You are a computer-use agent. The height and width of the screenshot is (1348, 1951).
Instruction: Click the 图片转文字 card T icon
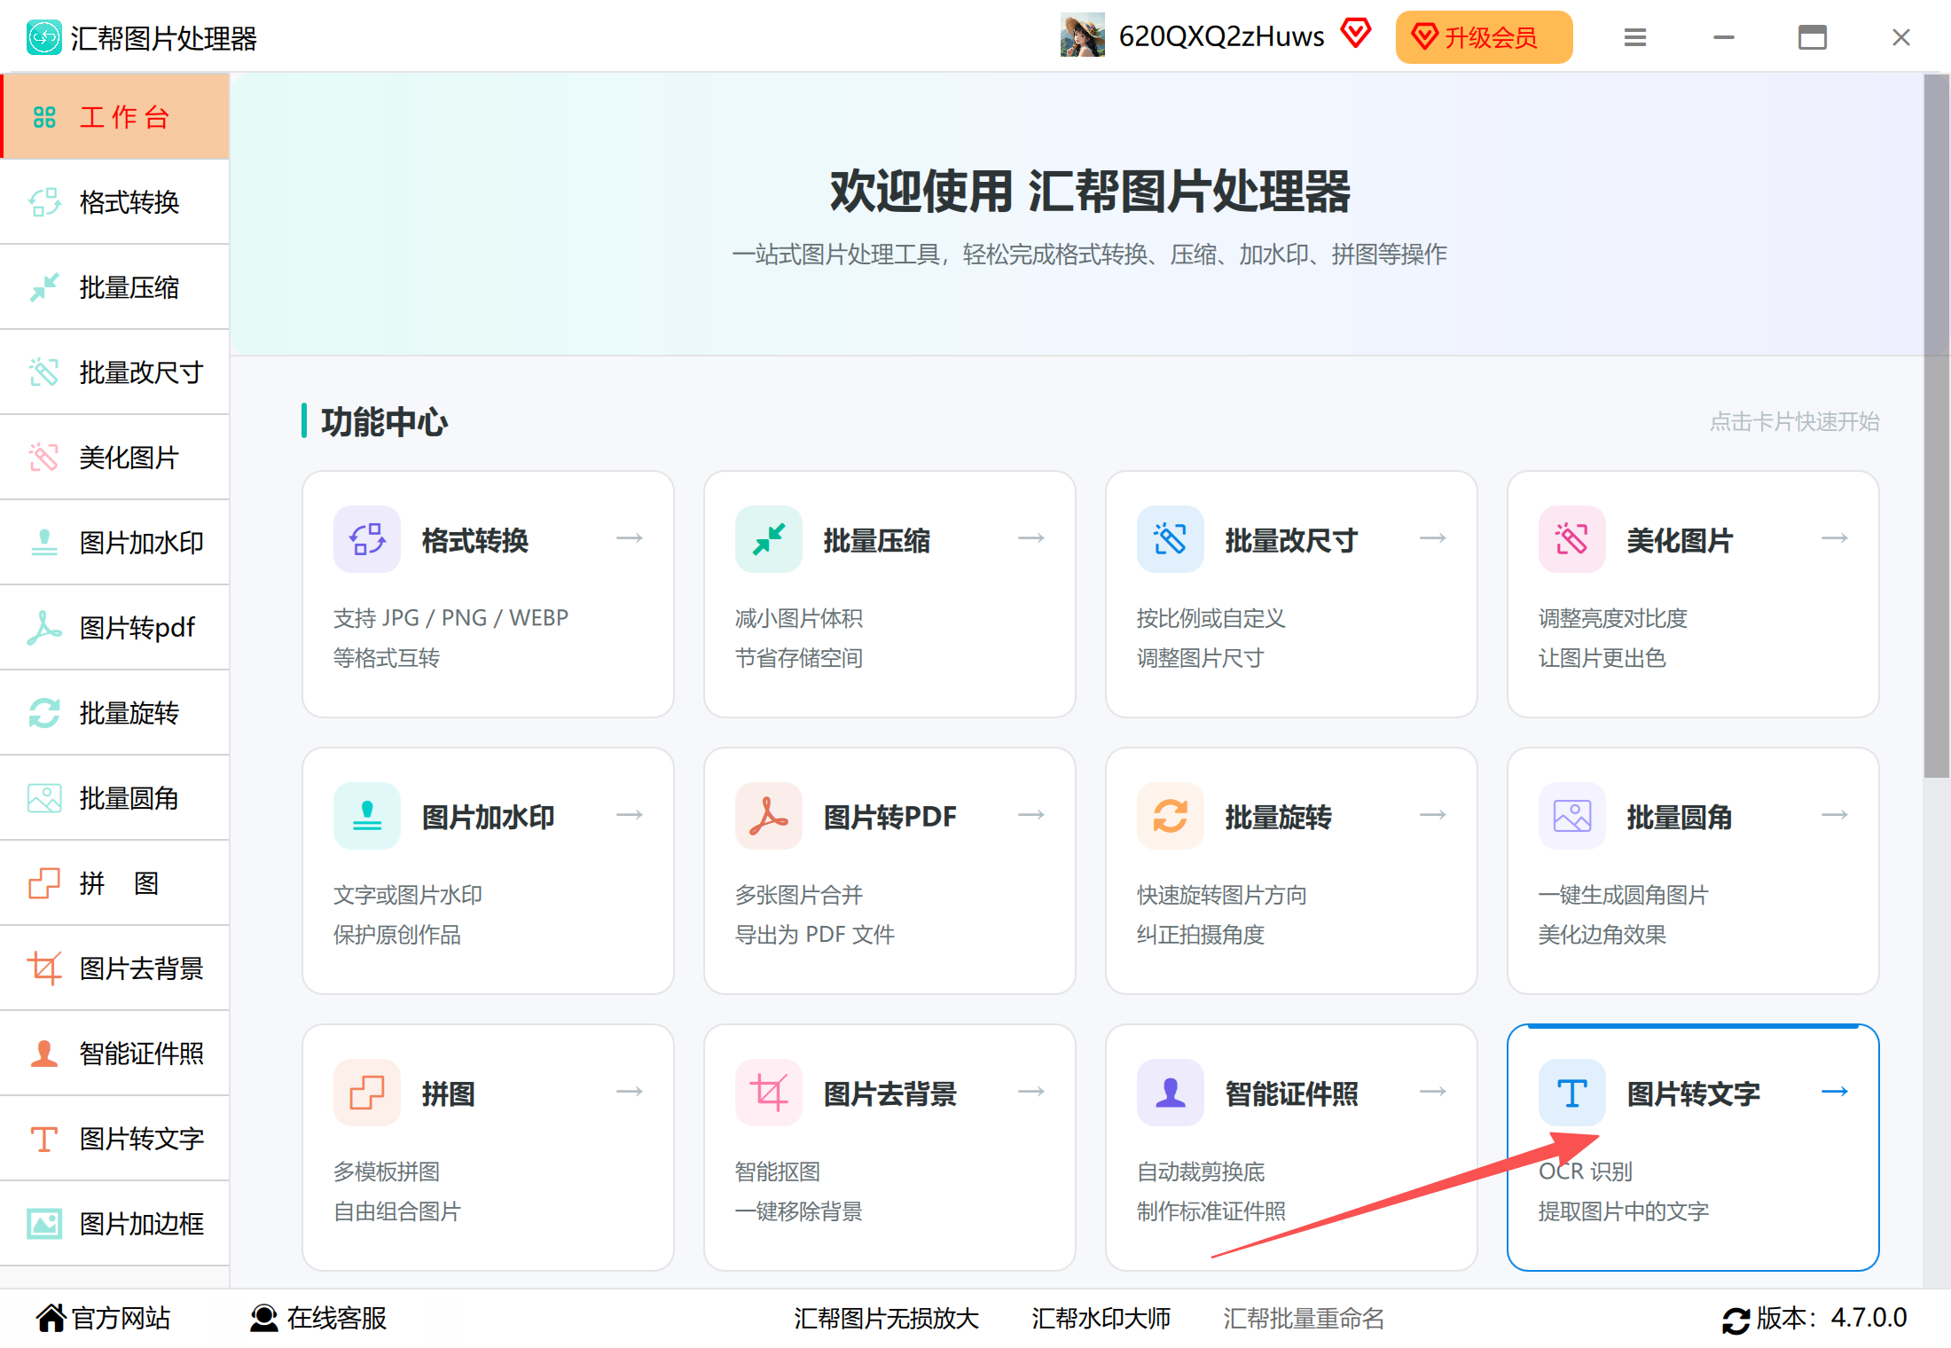pos(1572,1093)
